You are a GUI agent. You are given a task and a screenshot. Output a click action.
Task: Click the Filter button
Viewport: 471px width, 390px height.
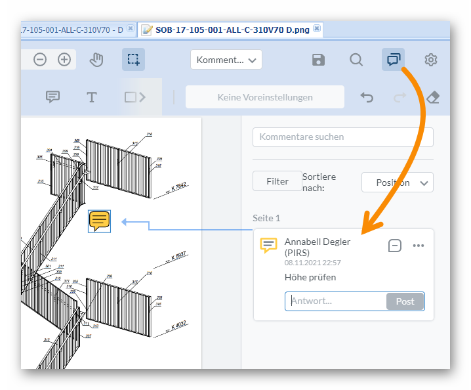(x=277, y=181)
